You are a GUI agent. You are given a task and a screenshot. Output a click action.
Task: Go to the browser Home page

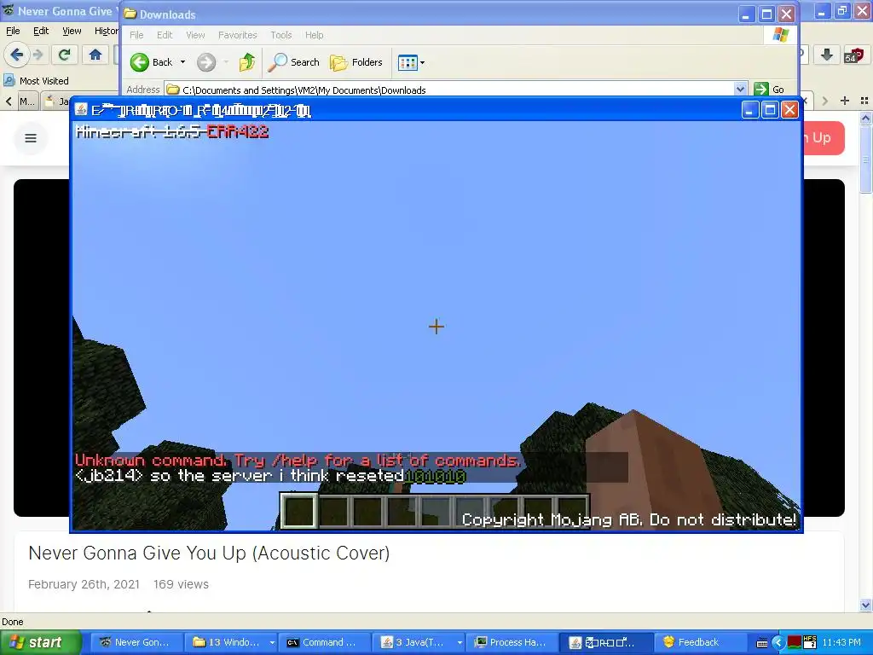95,55
